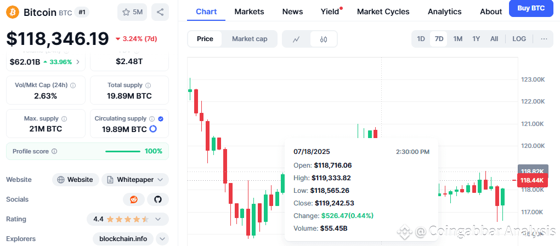Expand the Whitepaper dropdown
560x246 pixels.
point(160,180)
